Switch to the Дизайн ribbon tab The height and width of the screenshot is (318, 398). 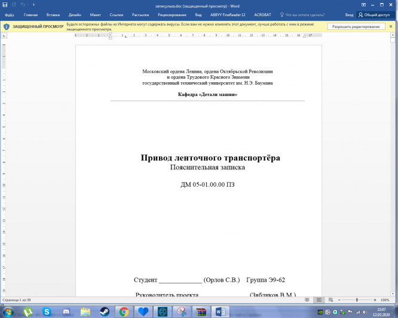click(x=75, y=15)
